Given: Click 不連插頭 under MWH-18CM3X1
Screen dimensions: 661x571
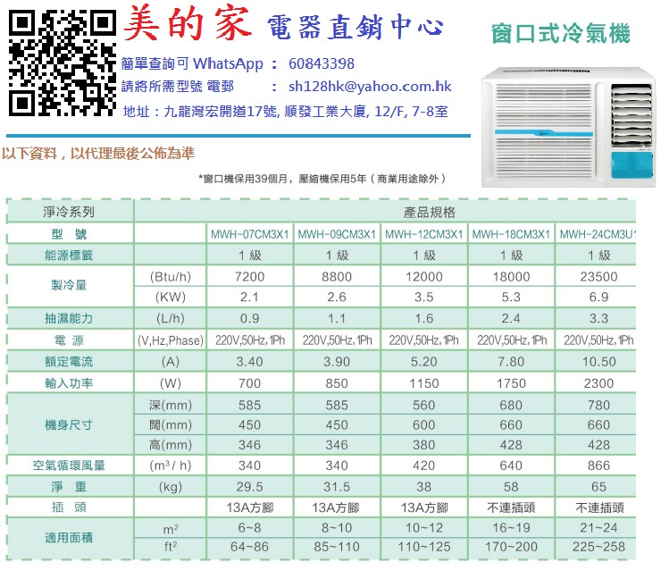Looking at the screenshot, I should pos(511,508).
